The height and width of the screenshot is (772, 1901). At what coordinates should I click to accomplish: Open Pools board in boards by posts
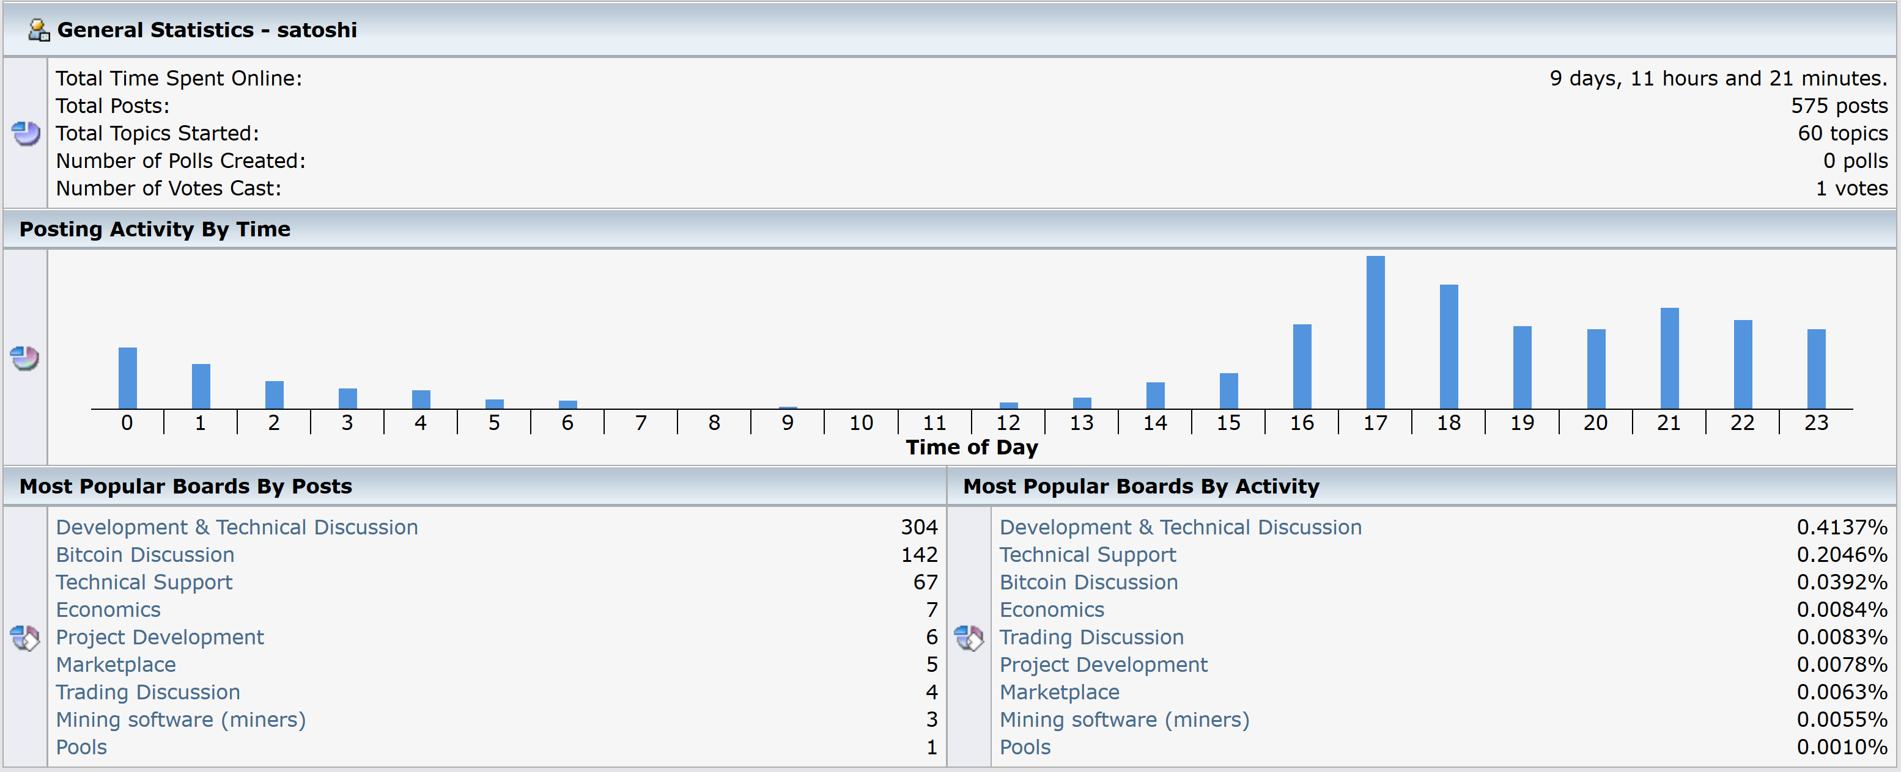pos(82,747)
